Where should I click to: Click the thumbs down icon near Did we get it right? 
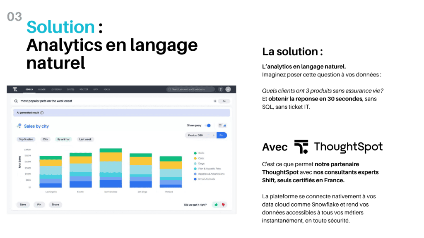222,205
